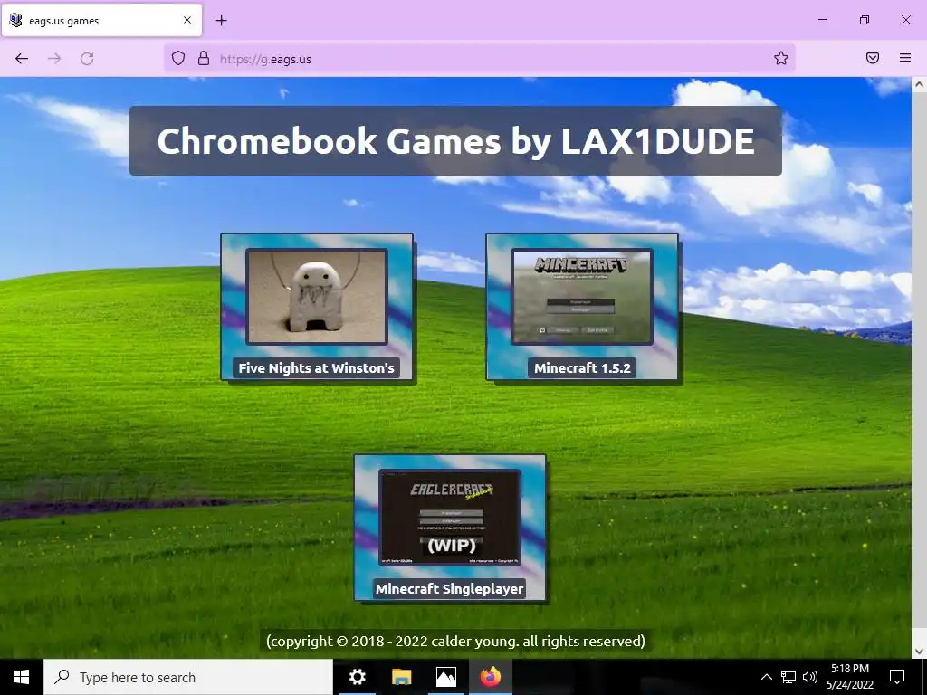Viewport: 927px width, 695px height.
Task: Open the notification center icon
Action: pyautogui.click(x=897, y=677)
